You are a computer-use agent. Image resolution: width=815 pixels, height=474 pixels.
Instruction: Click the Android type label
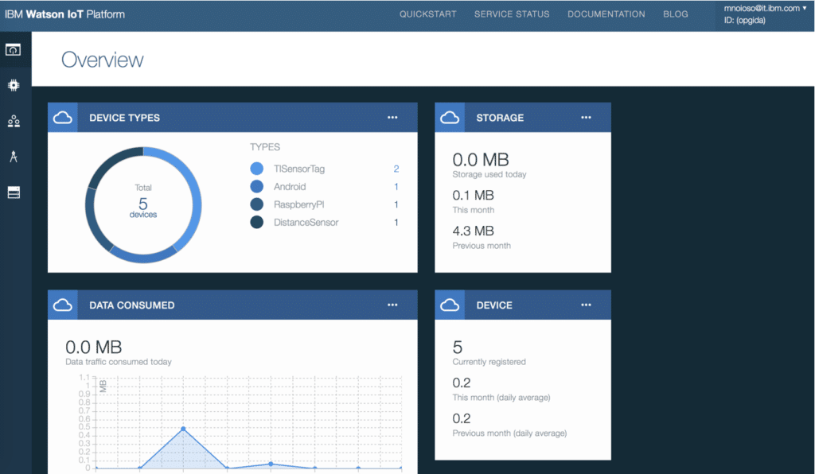tap(290, 186)
